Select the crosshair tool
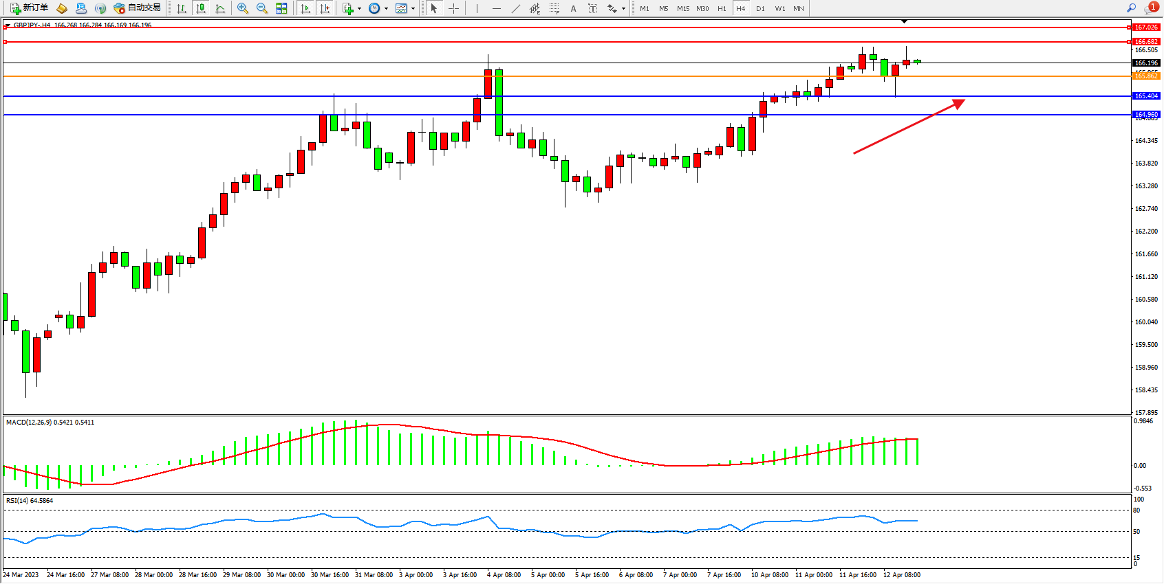The image size is (1164, 584). pos(454,8)
